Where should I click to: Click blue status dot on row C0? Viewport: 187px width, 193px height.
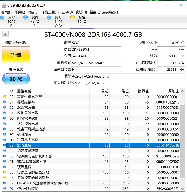(5, 156)
